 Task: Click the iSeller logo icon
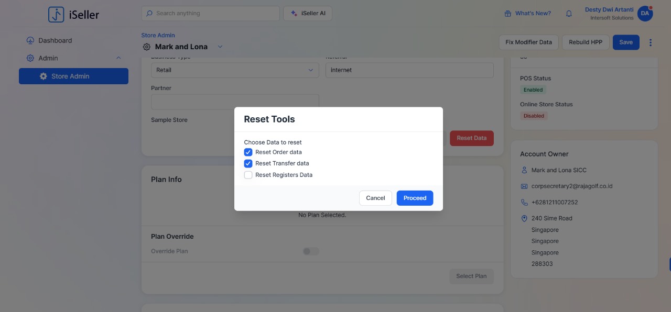tap(56, 15)
